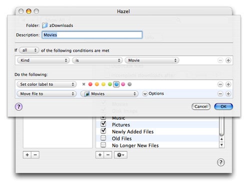Enable the Old Files rule
The width and height of the screenshot is (248, 185).
click(103, 138)
